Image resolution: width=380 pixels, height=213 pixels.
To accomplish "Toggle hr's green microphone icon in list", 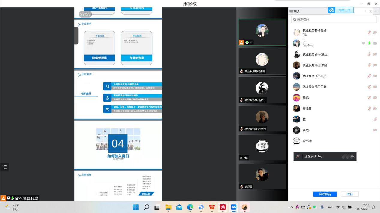I will click(369, 43).
